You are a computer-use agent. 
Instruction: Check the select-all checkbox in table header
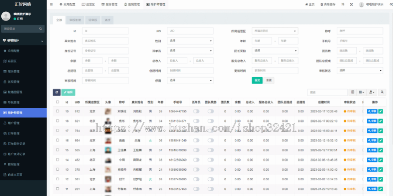pos(58,102)
